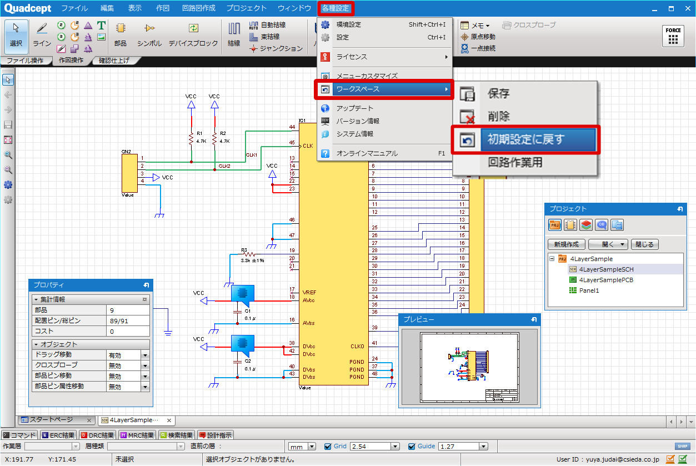The height and width of the screenshot is (466, 696).
Task: Click the preview thumbnail of the schematic
Action: pos(469,368)
